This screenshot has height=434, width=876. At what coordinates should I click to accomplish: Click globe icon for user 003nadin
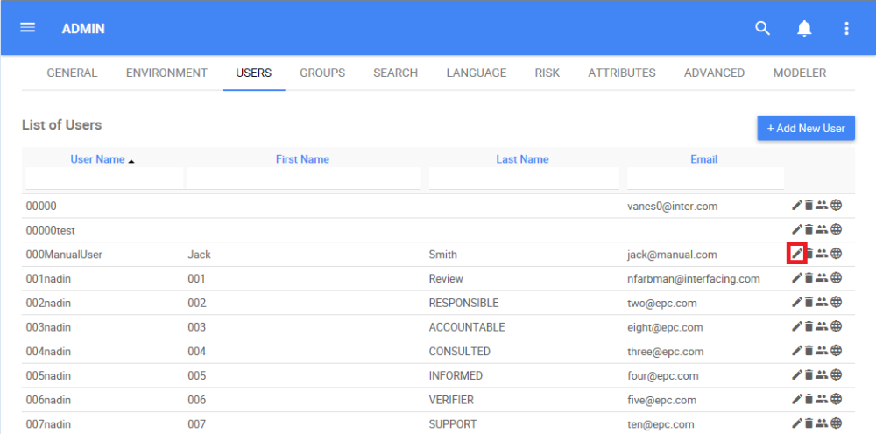[837, 327]
